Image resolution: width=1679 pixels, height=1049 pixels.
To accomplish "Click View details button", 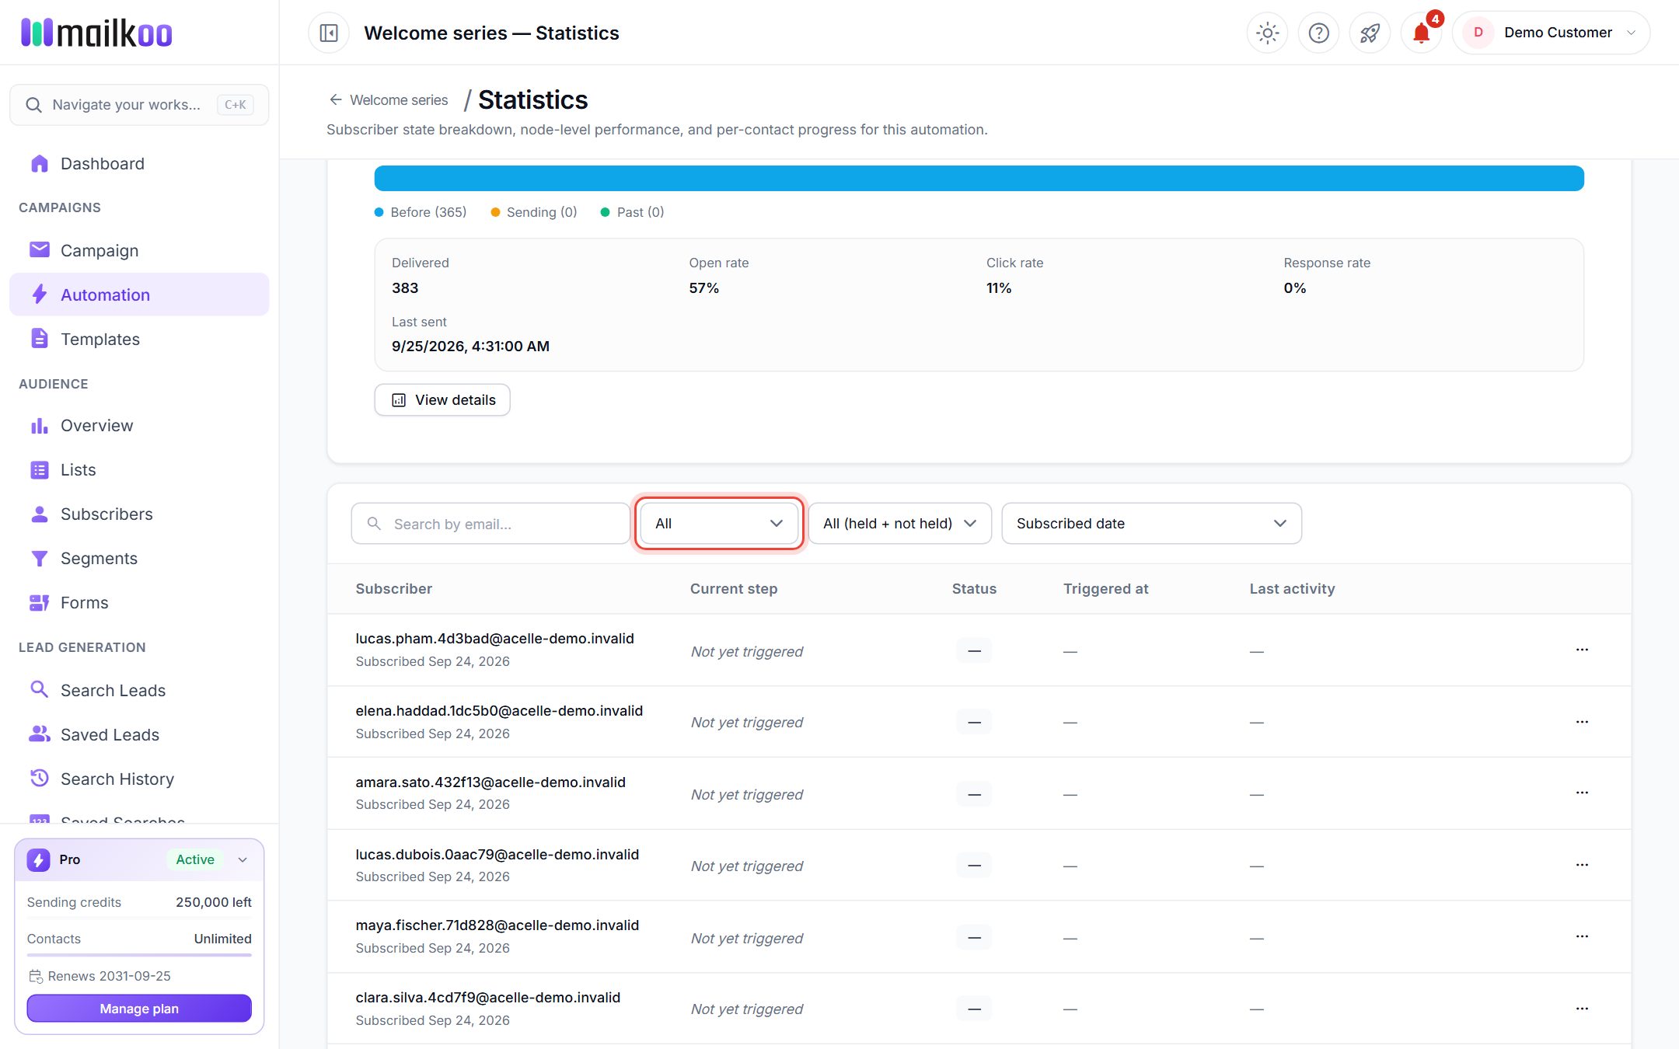I will point(442,399).
